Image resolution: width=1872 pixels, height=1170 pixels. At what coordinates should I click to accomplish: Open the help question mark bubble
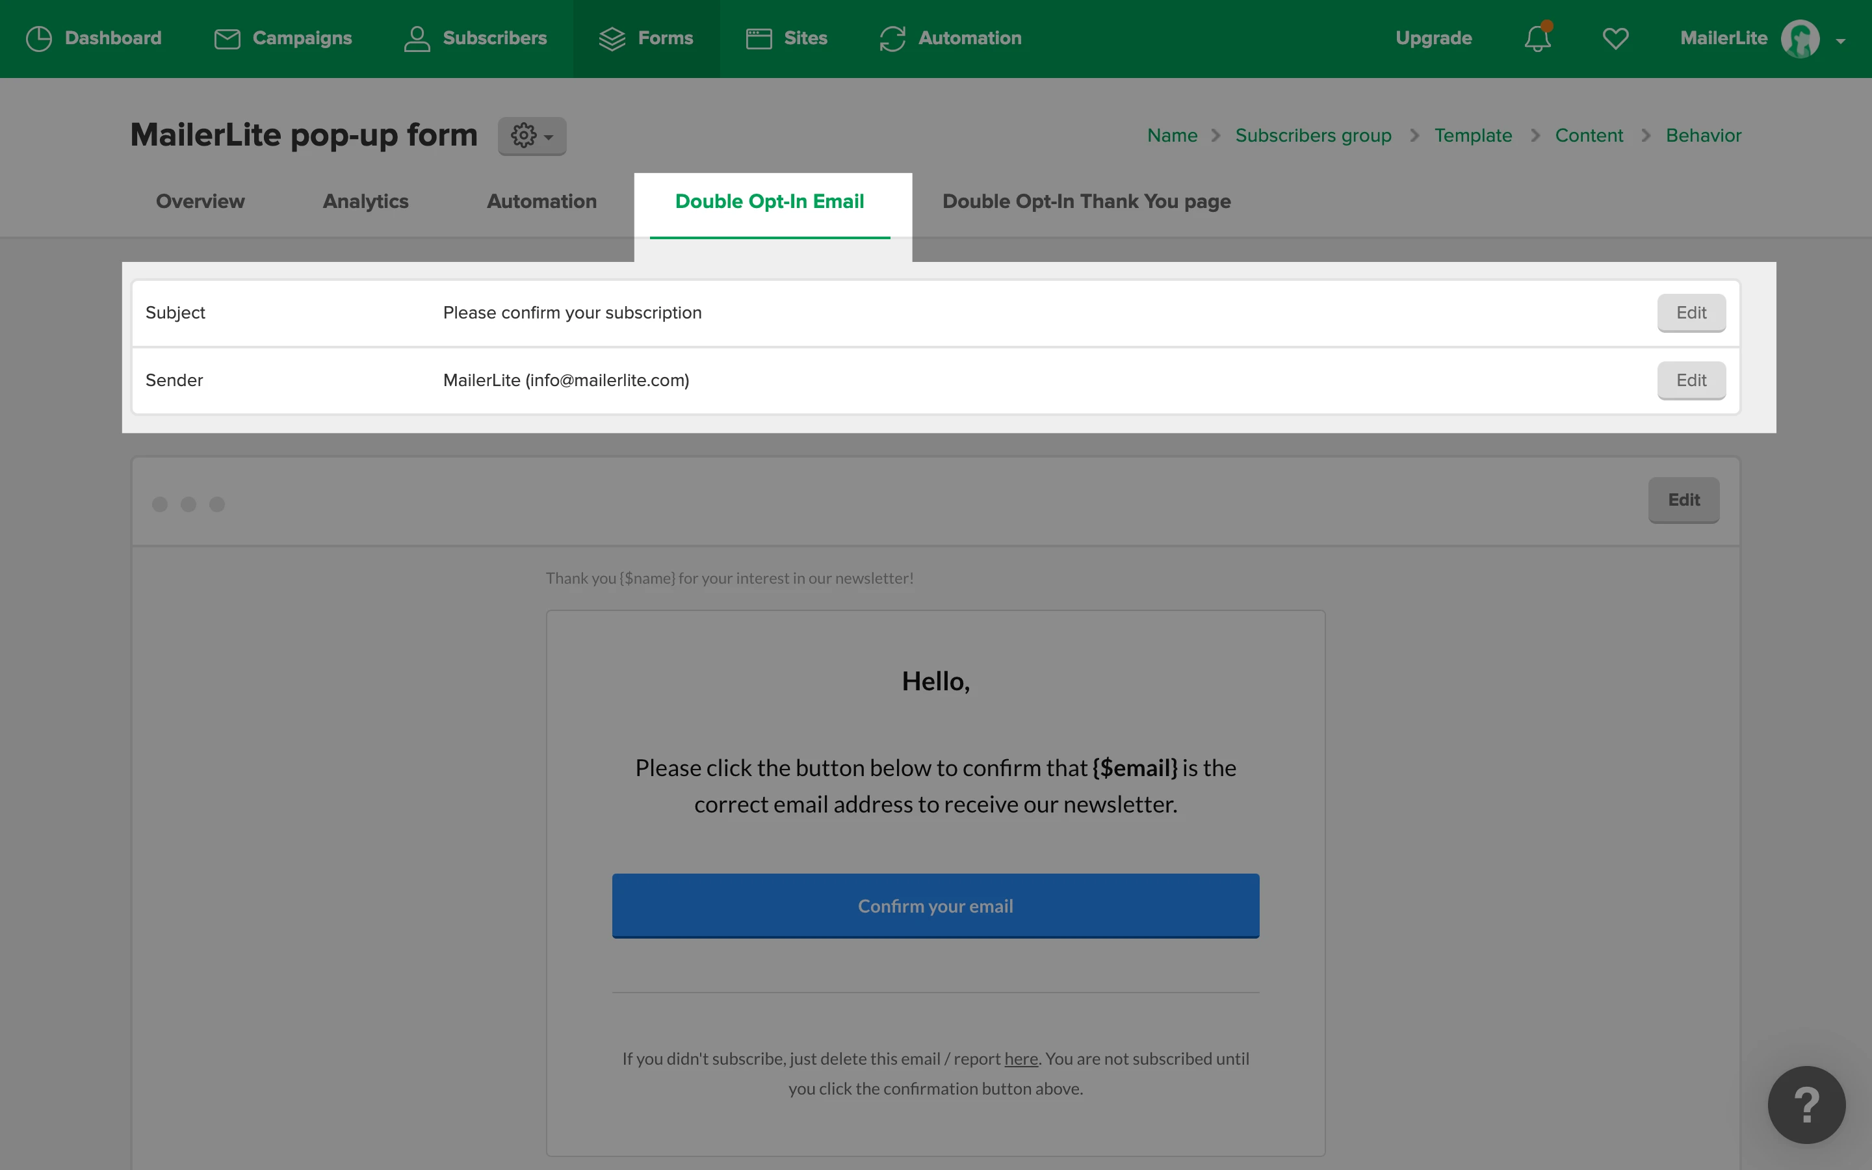tap(1806, 1104)
